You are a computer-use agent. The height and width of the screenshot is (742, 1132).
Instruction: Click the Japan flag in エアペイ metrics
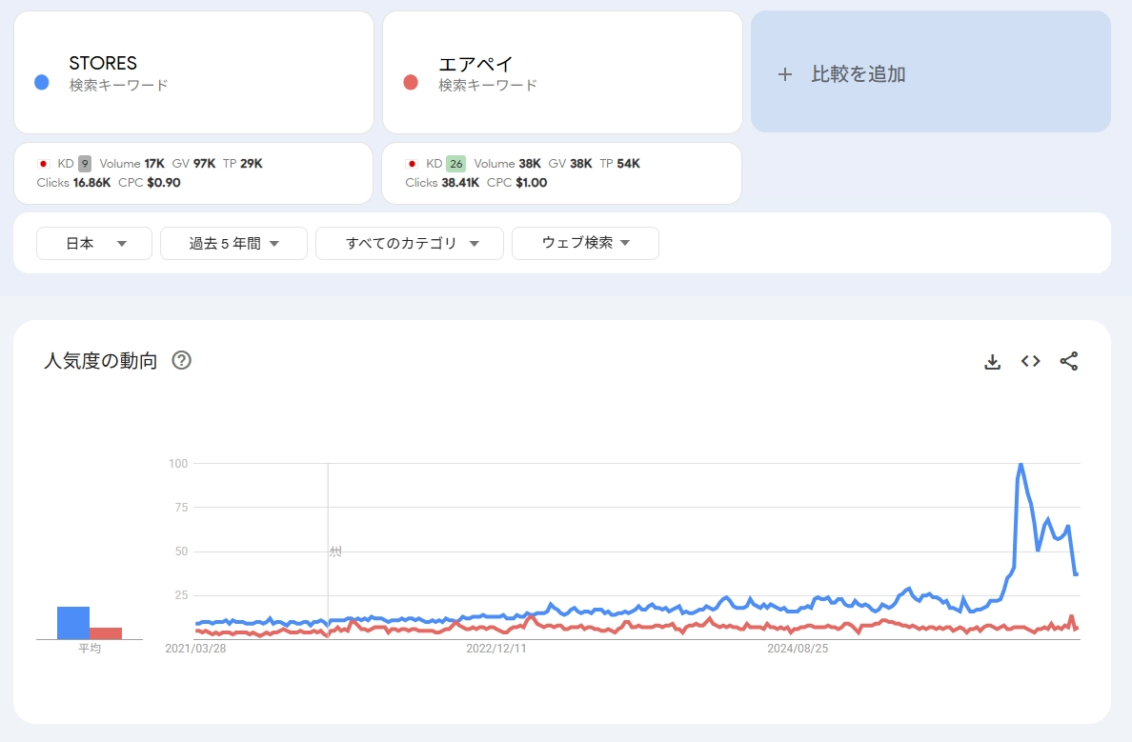[412, 164]
